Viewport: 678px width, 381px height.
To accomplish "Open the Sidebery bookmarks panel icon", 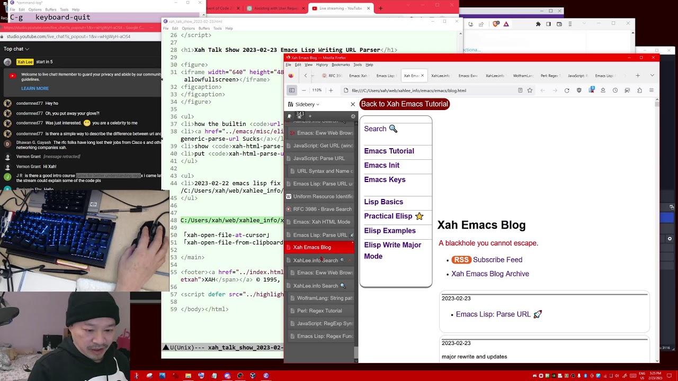I will pos(289,116).
